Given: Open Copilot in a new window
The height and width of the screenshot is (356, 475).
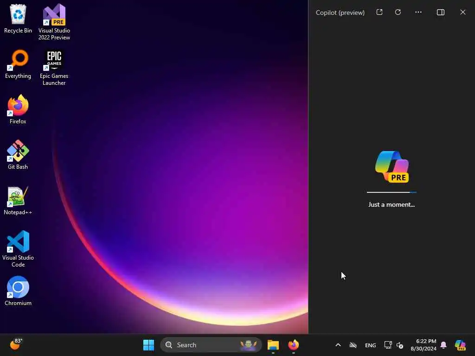Looking at the screenshot, I should coord(379,12).
